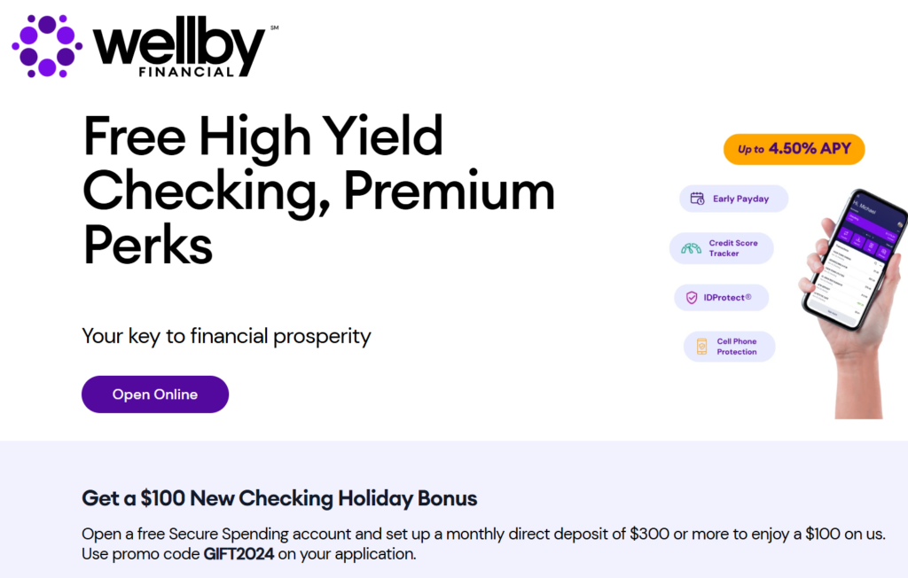Select the Credit Score Tracker pill label
Image resolution: width=908 pixels, height=578 pixels.
[733, 248]
